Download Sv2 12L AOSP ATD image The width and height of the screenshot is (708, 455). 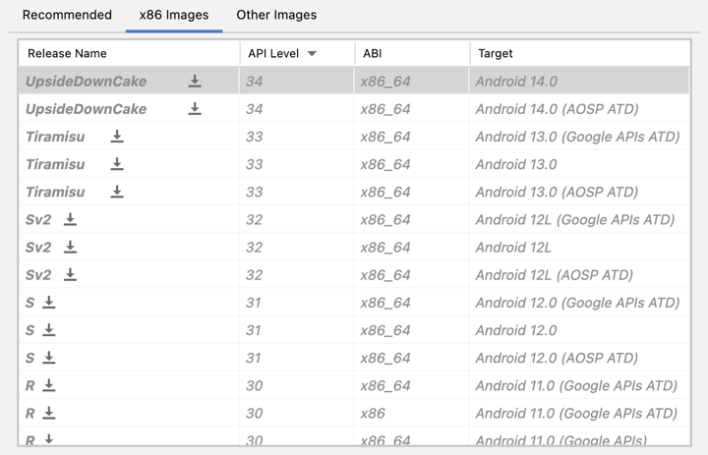[70, 274]
